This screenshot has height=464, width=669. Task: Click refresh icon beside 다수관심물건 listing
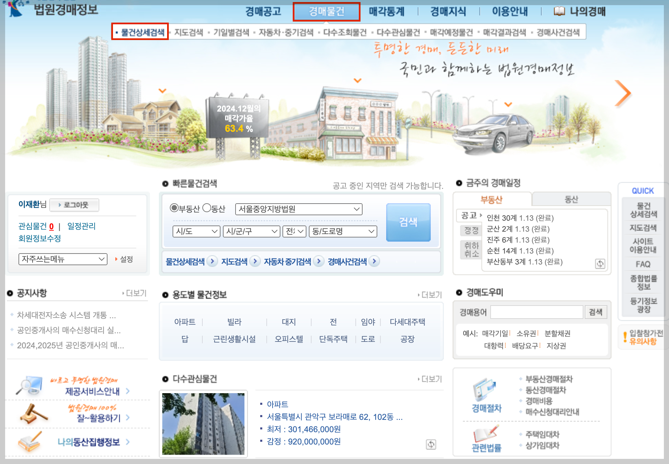coord(431,444)
